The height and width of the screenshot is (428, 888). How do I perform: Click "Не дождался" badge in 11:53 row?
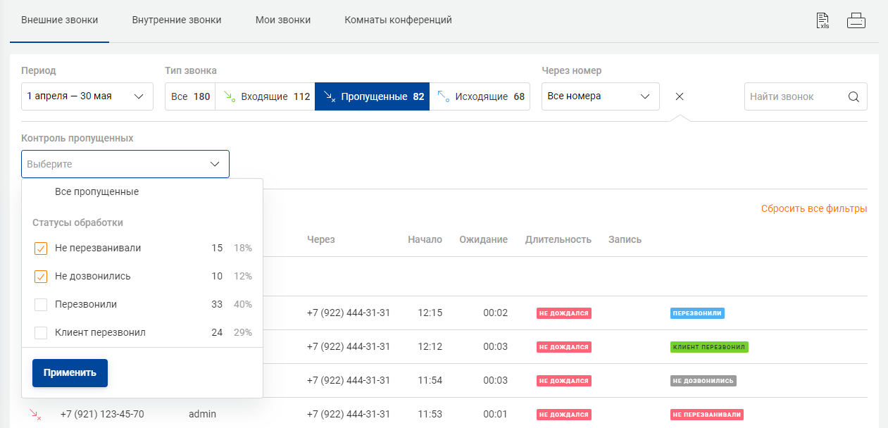click(564, 415)
